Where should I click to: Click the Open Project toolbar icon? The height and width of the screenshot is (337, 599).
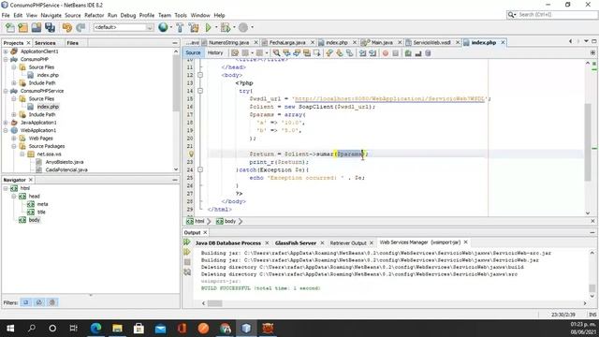coord(37,27)
